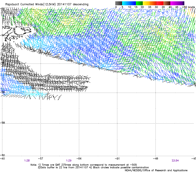This screenshot has width=196, height=172.
Task: Click the -57 longitude axis label
Action: point(41,159)
